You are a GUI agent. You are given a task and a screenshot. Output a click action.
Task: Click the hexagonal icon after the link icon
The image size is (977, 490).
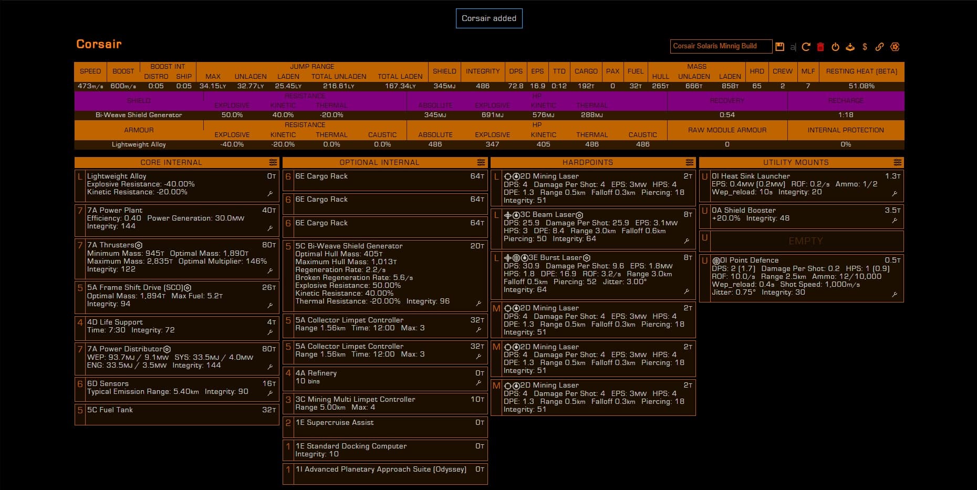click(x=895, y=47)
